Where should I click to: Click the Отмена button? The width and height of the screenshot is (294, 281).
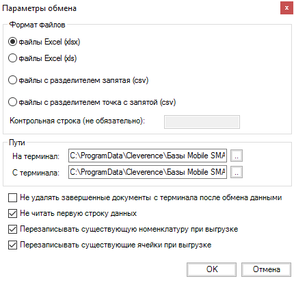coord(267,269)
